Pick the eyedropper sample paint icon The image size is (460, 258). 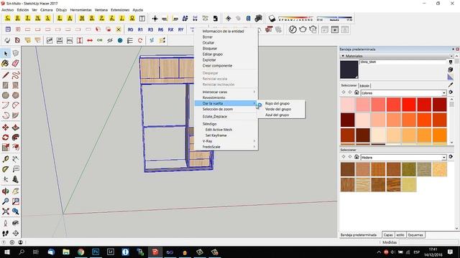pyautogui.click(x=451, y=85)
